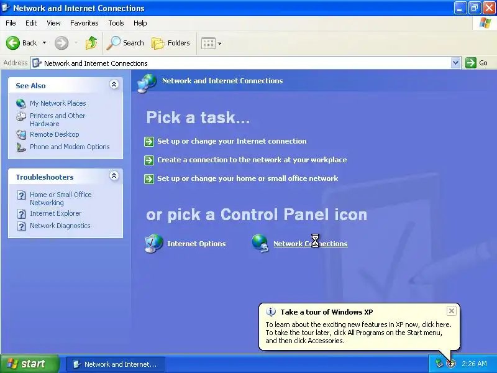Click the safely remove hardware tray icon
Viewport: 497px width, 373px height.
[439, 364]
